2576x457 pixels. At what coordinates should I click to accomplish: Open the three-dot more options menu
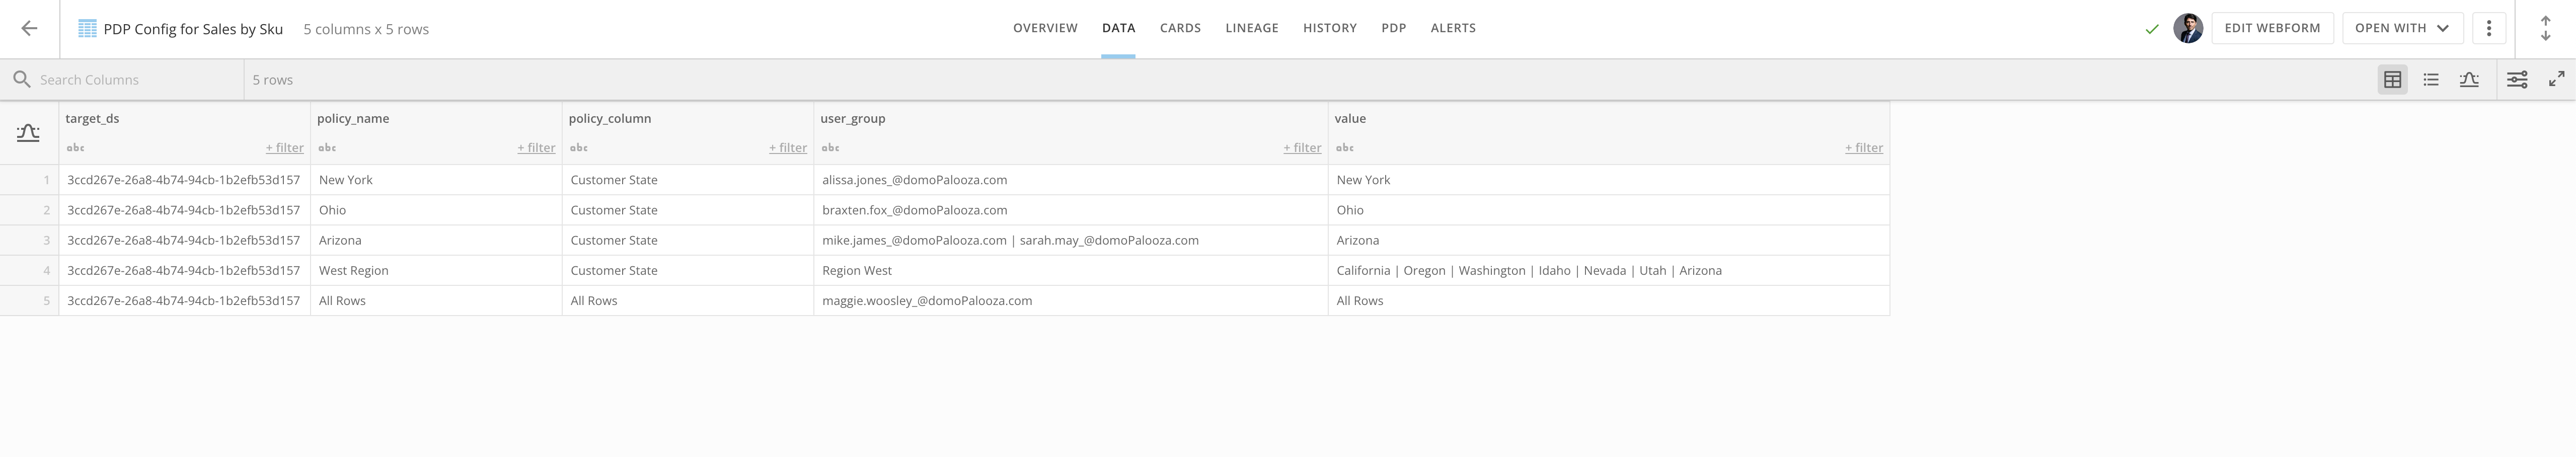point(2489,28)
